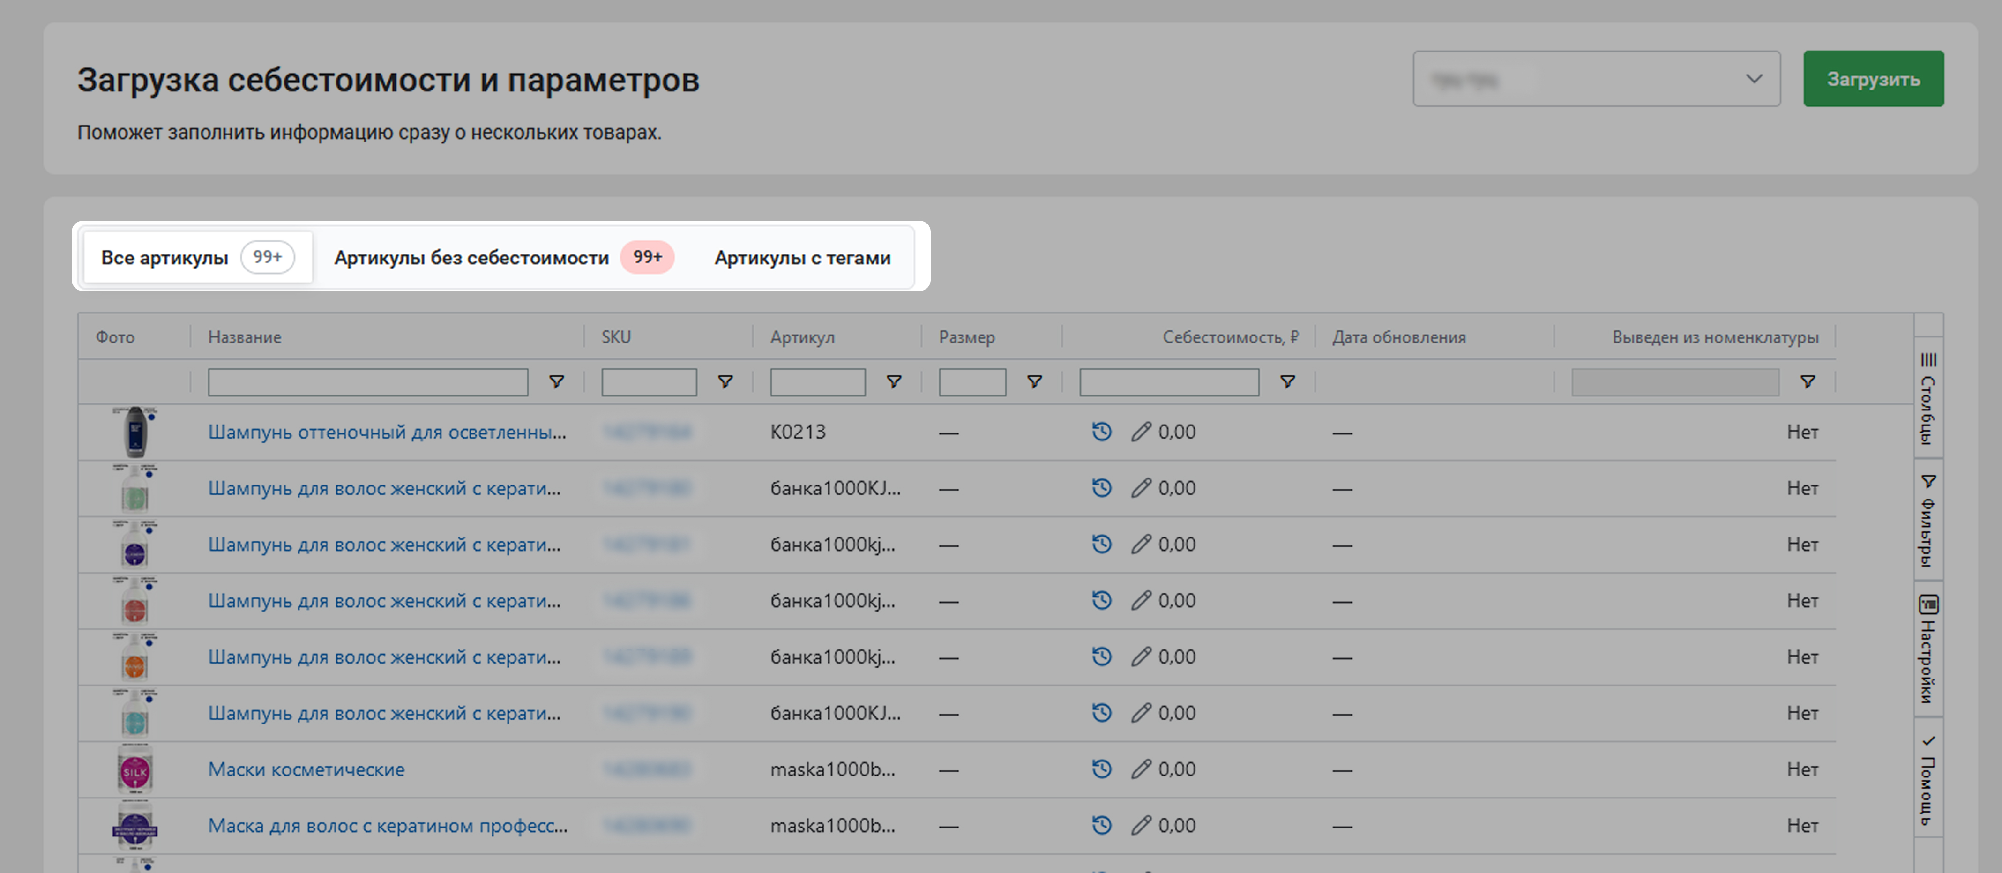
Task: Switch to Артикулы с тегами tab
Action: [802, 257]
